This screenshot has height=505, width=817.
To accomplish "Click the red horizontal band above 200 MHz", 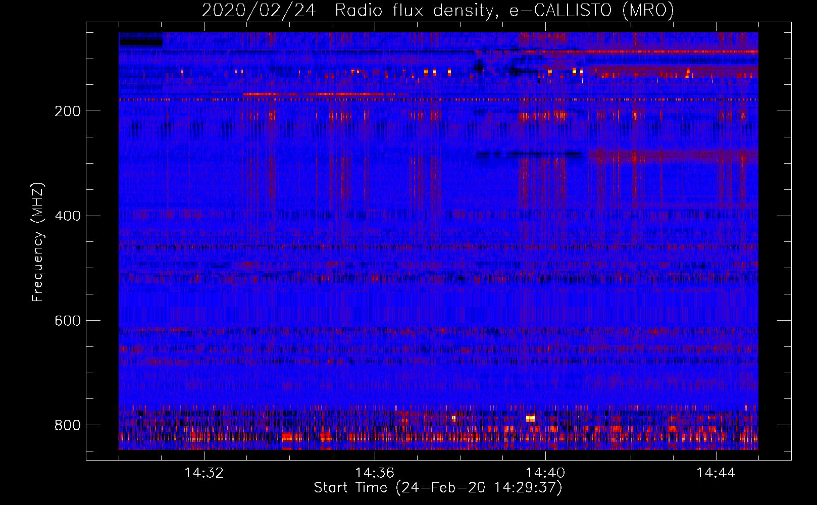I will point(438,100).
